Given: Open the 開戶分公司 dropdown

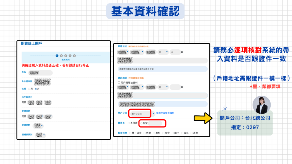Looking at the screenshot, I should 143,114.
